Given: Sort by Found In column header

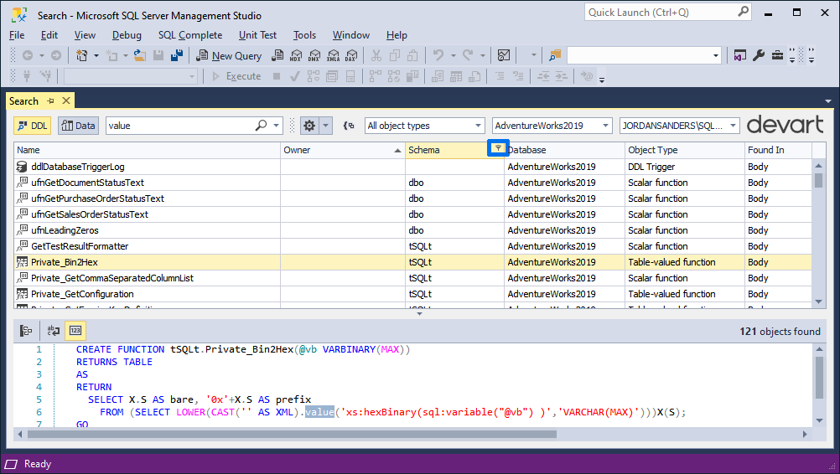Looking at the screenshot, I should point(778,150).
